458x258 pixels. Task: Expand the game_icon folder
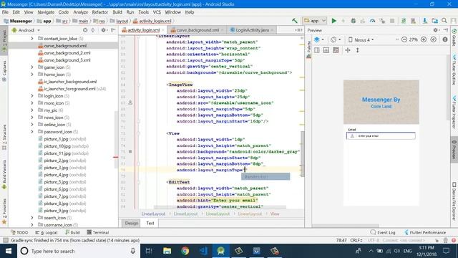tap(32, 67)
